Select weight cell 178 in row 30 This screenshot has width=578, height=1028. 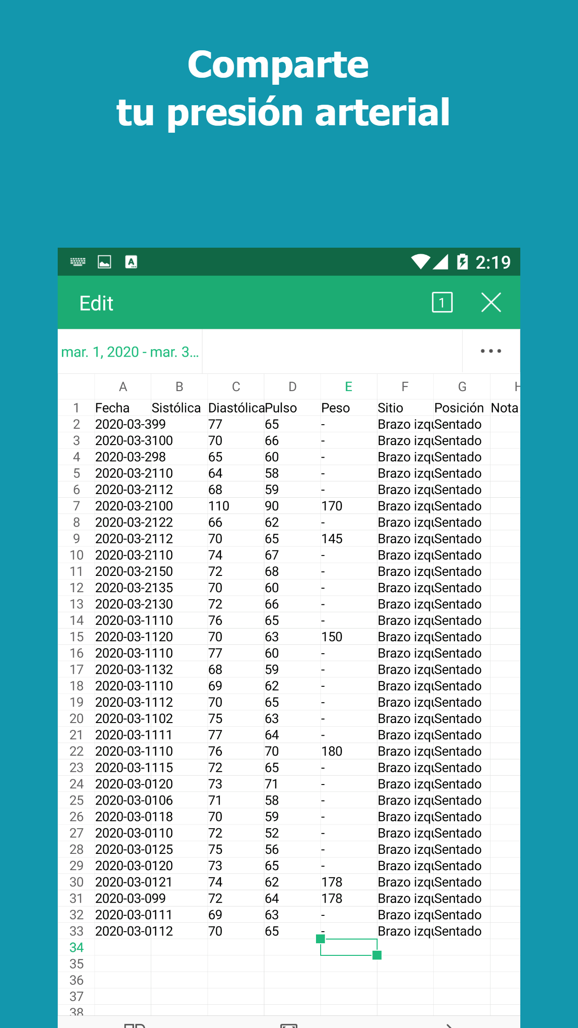tap(349, 882)
